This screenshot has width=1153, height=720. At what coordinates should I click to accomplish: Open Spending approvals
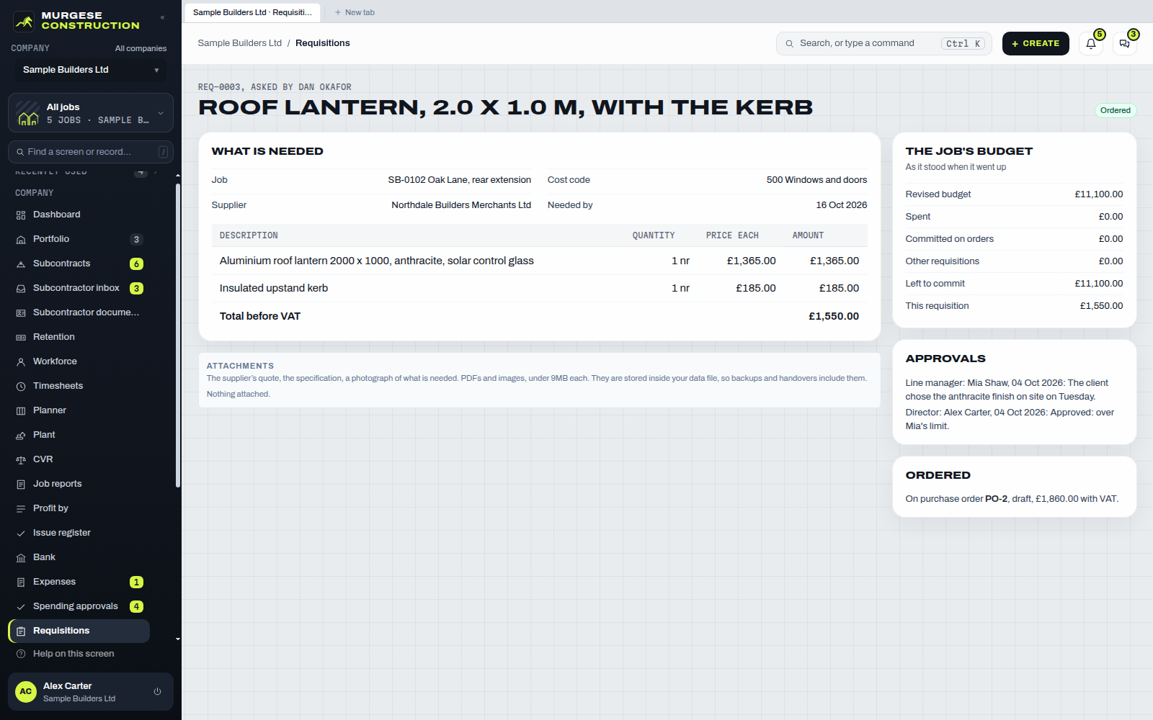[79, 606]
